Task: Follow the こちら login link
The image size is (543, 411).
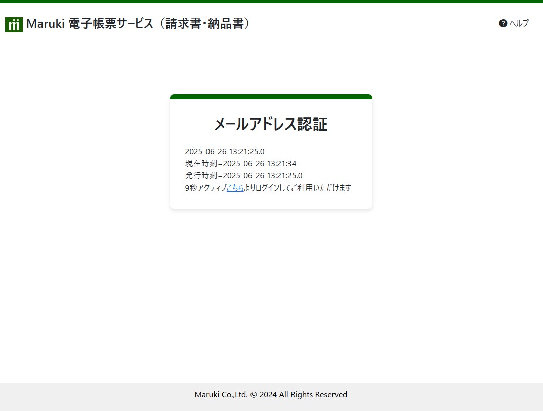Action: coord(235,188)
